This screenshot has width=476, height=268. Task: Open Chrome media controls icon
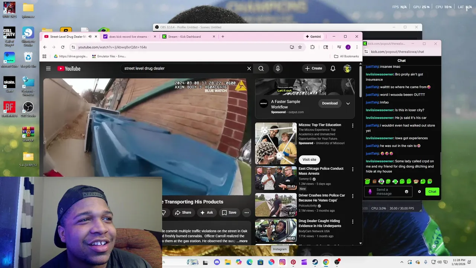339,47
